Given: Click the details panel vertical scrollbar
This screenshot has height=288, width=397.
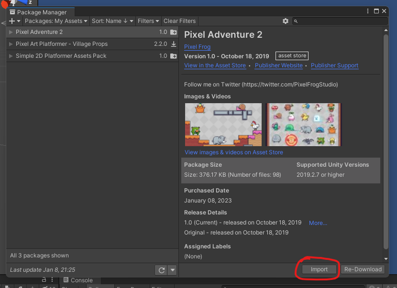Looking at the screenshot, I should (x=386, y=141).
